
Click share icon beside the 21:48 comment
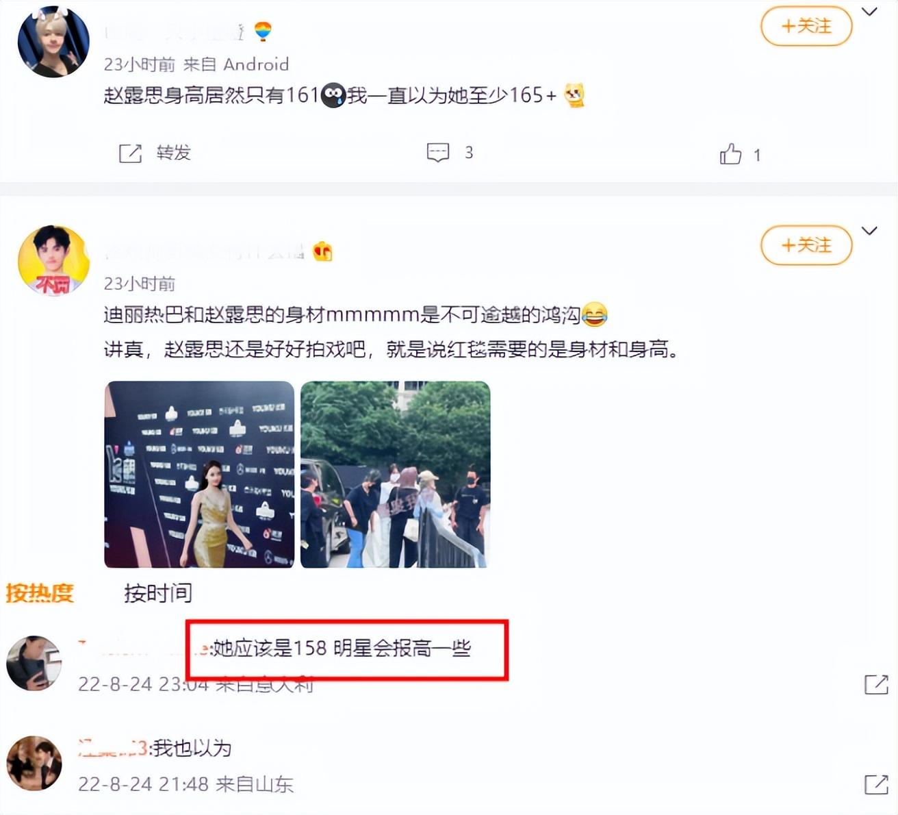point(876,783)
